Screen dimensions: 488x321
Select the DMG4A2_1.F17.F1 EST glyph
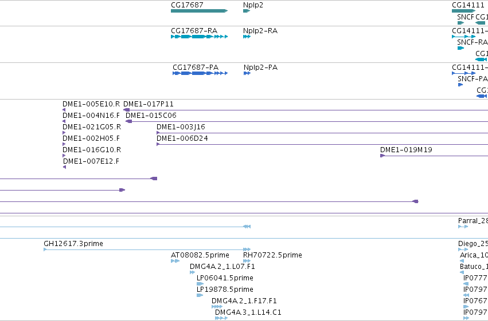click(217, 307)
